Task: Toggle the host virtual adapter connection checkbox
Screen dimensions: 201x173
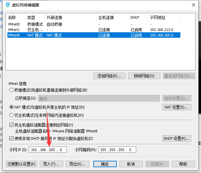Action: tap(11, 125)
